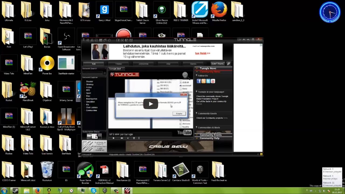Click the small play button under the video
The image size is (345, 194).
coord(113,138)
